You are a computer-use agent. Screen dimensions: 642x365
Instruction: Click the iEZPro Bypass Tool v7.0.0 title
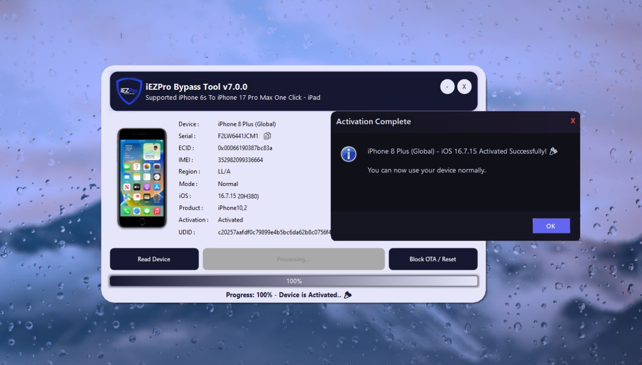196,87
